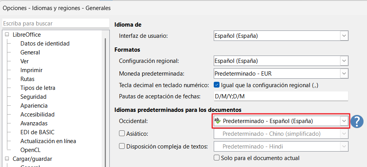367x167 pixels.
Task: Open the Interfaz de usuario dropdown
Action: click(344, 36)
